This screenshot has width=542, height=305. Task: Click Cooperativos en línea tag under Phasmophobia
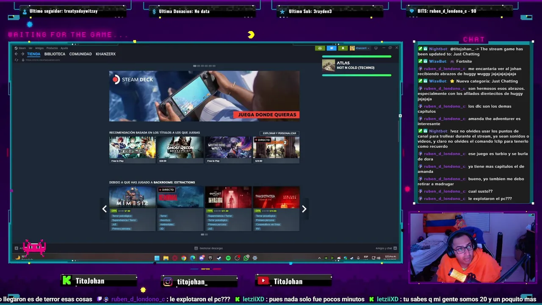tap(268, 225)
